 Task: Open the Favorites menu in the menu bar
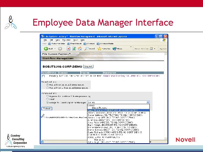[x=67, y=40]
